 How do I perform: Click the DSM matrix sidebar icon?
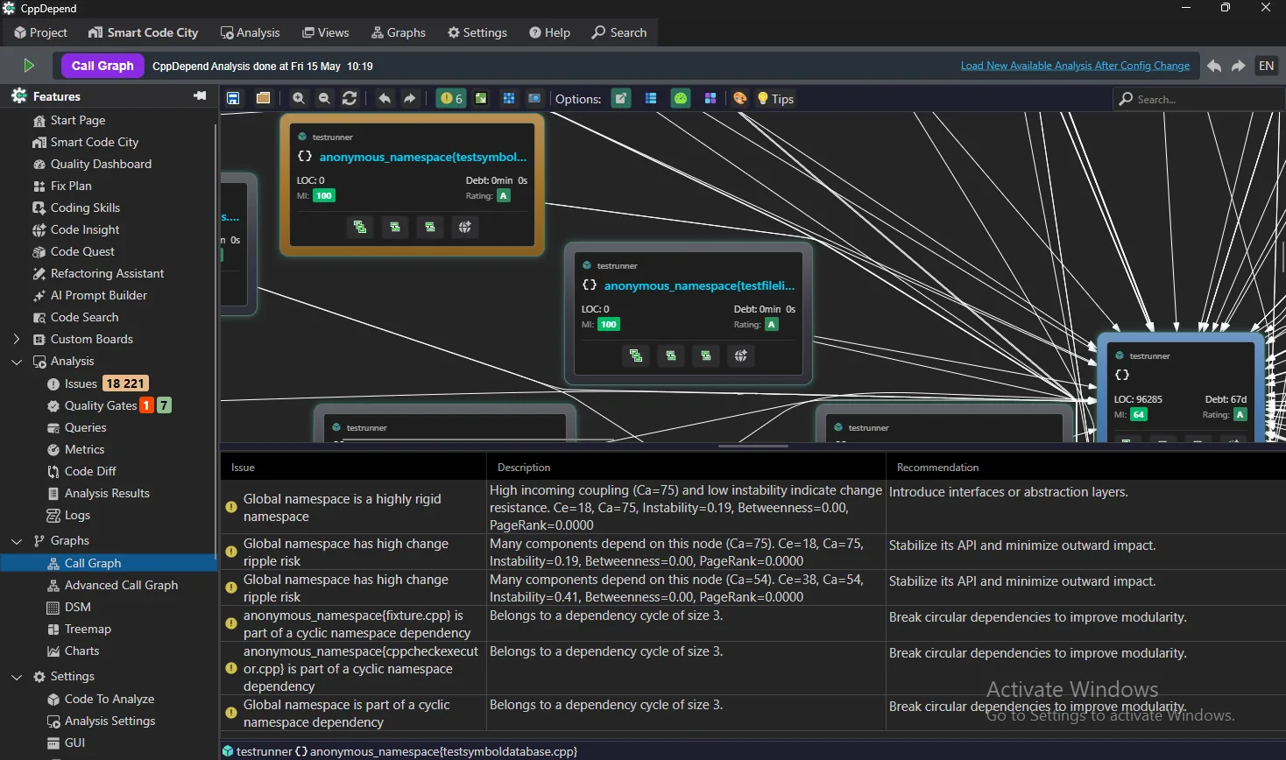[53, 607]
